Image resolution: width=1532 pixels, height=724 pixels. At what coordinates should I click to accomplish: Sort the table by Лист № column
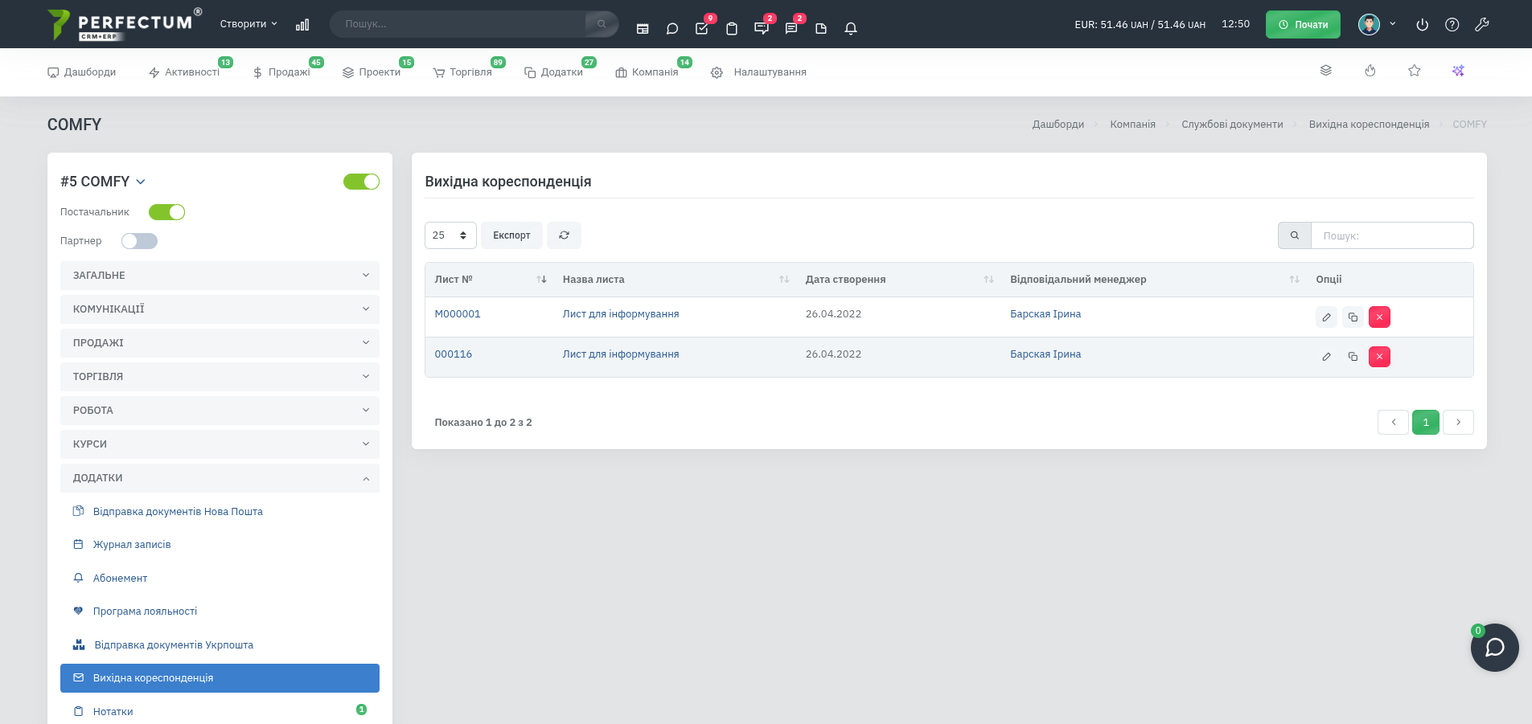[491, 280]
